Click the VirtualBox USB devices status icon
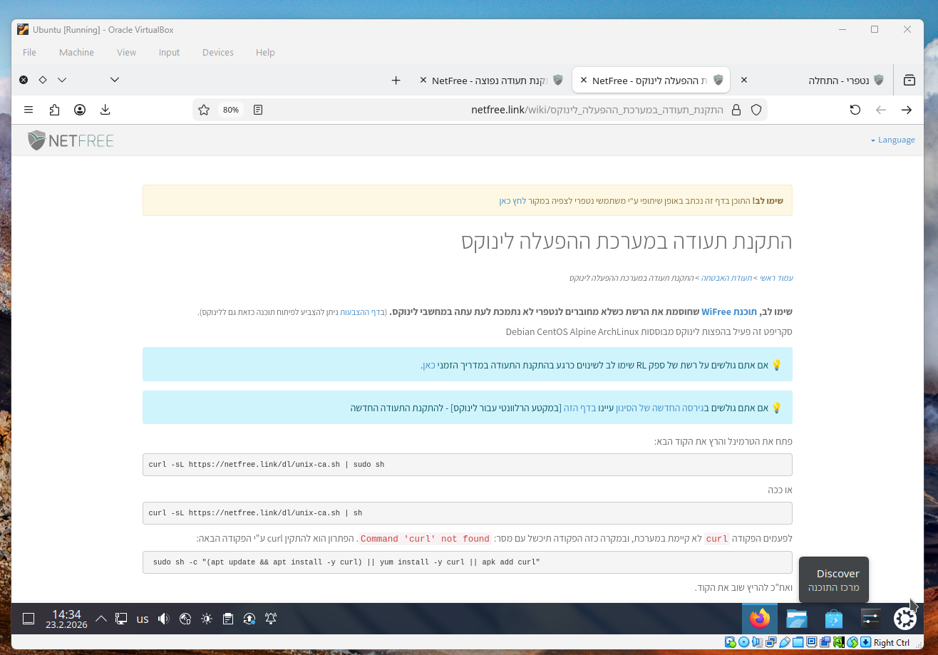This screenshot has height=655, width=938. click(x=784, y=642)
